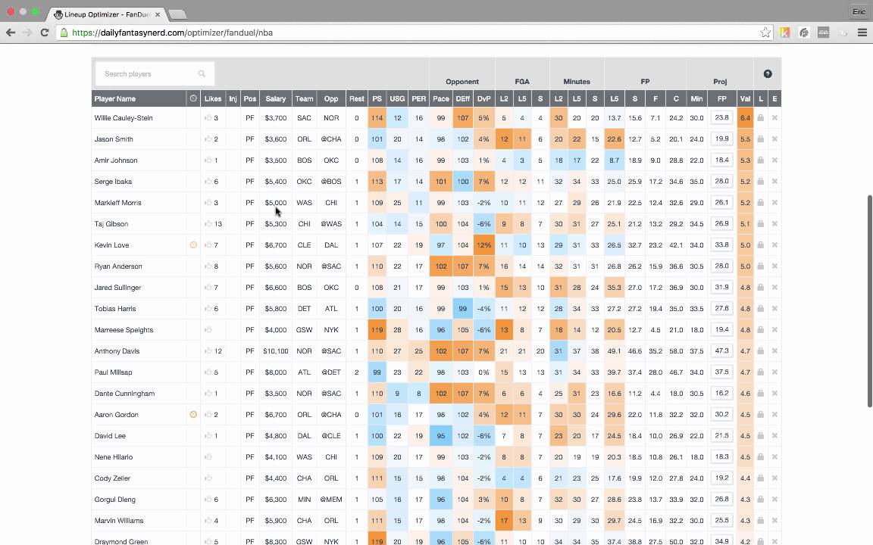The image size is (873, 545).
Task: Sort by the Likes column header
Action: coord(213,99)
